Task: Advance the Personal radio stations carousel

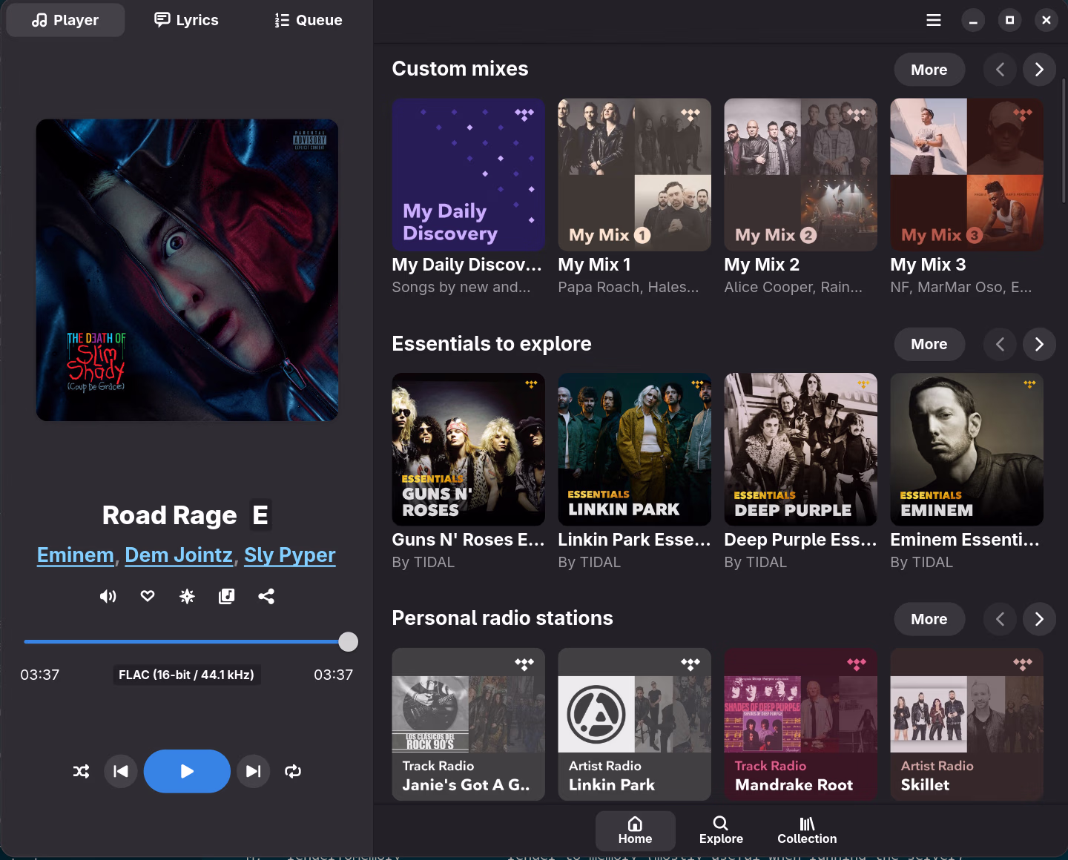Action: [x=1039, y=619]
